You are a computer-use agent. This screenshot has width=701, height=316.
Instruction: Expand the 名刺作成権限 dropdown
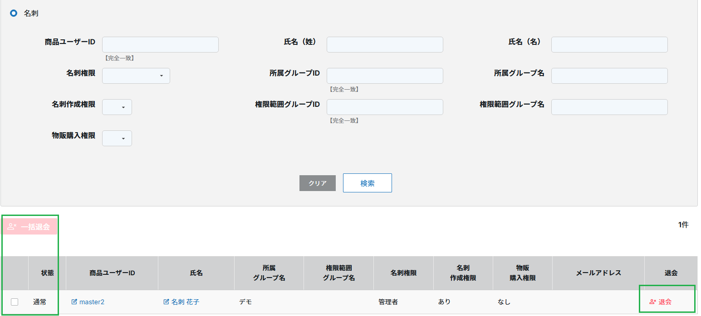pyautogui.click(x=117, y=107)
